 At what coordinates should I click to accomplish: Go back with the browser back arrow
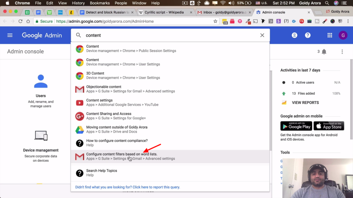[x=5, y=21]
